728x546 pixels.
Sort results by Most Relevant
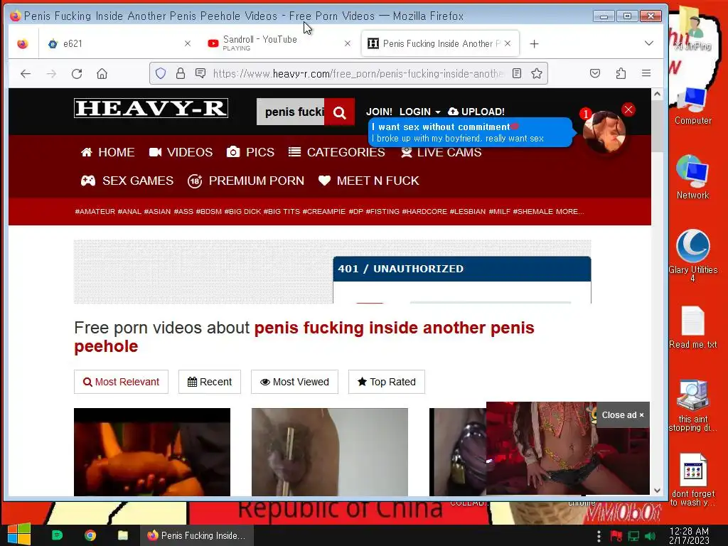(x=121, y=382)
